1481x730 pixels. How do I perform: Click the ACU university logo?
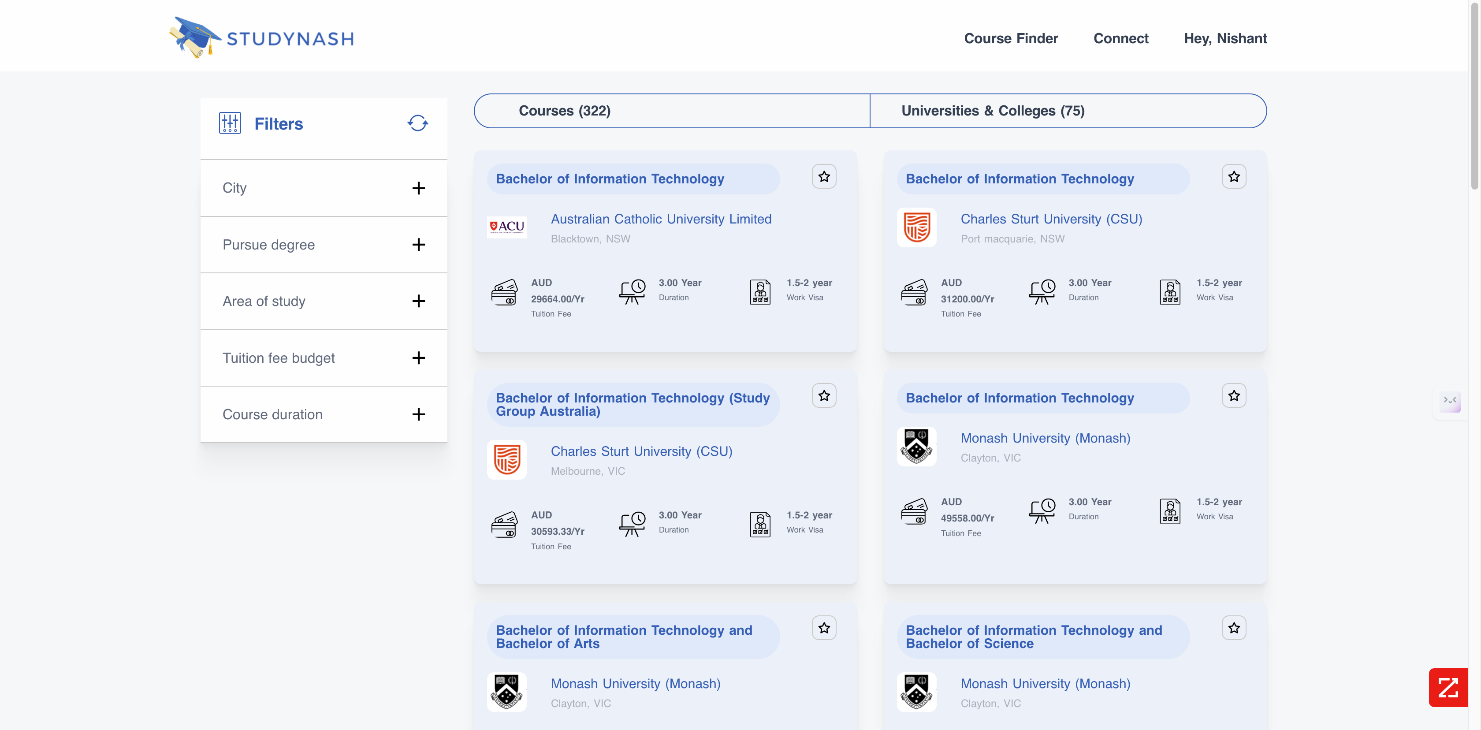point(506,227)
